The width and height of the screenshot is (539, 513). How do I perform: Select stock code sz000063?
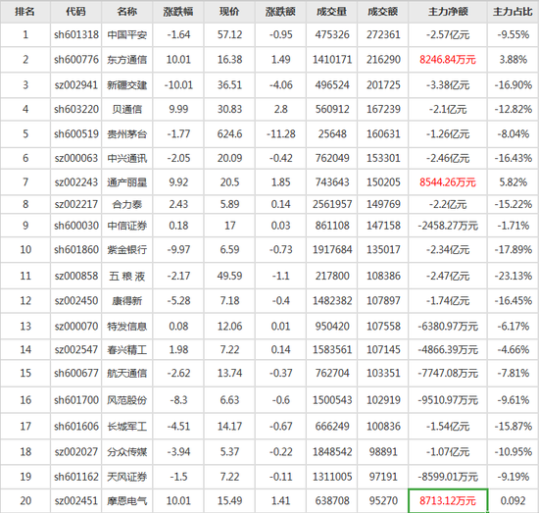[x=76, y=158]
